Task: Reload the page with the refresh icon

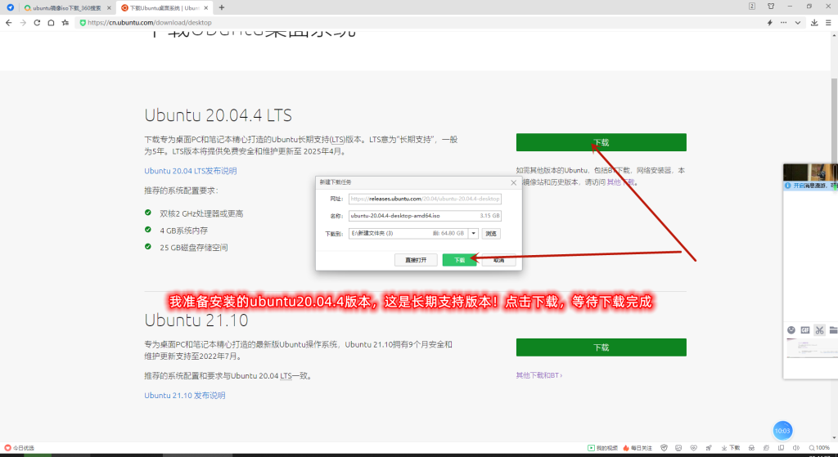Action: (38, 23)
